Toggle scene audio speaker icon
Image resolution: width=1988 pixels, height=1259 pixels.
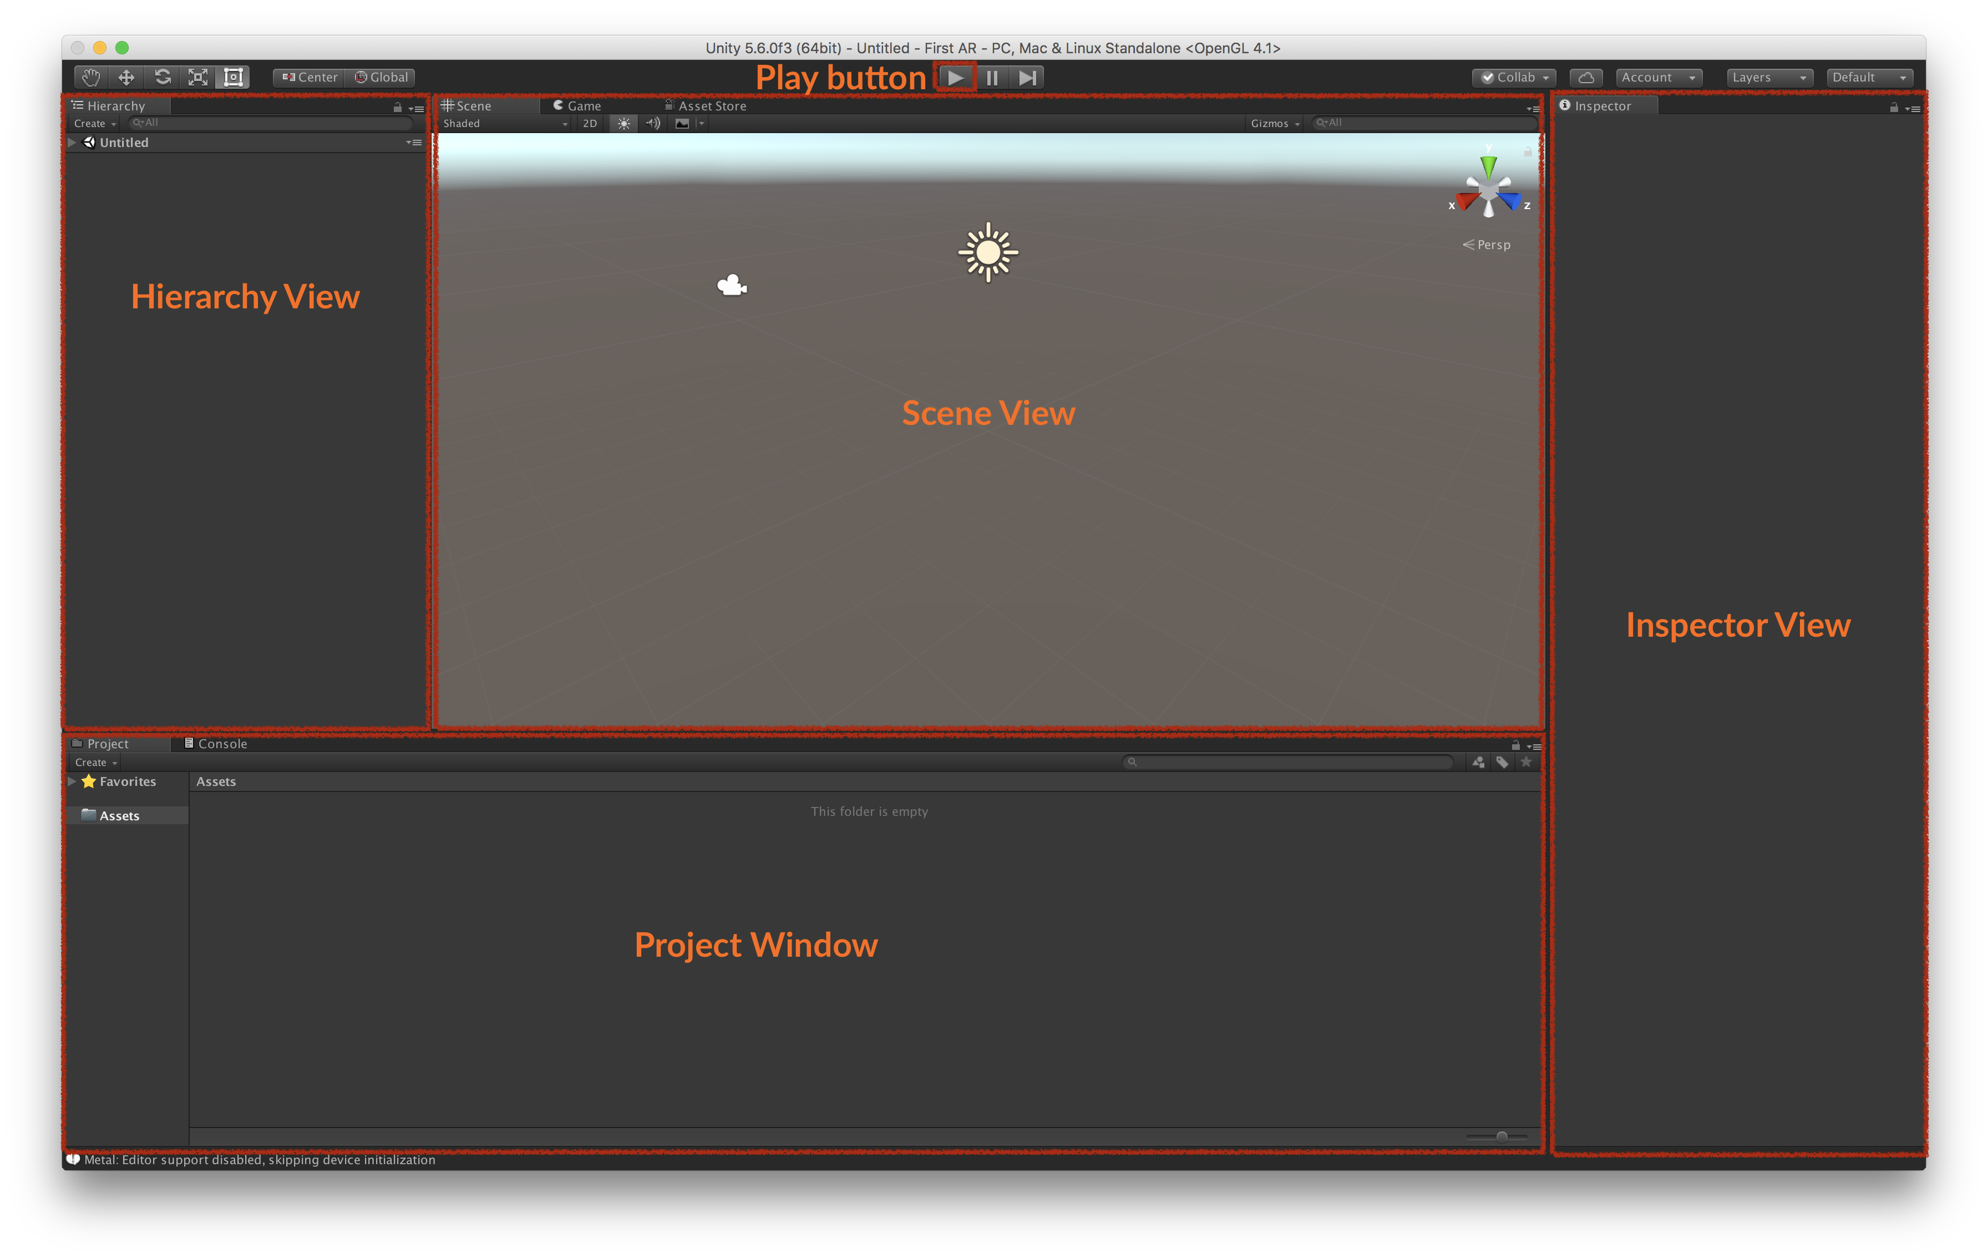point(653,123)
